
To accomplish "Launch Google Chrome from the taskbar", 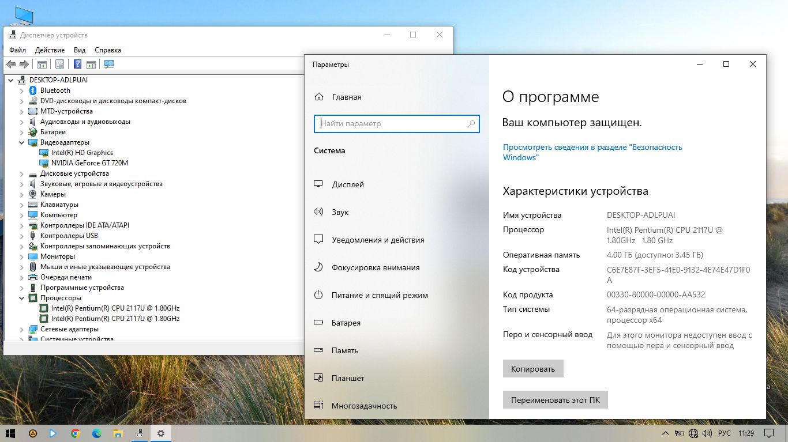I will (76, 433).
